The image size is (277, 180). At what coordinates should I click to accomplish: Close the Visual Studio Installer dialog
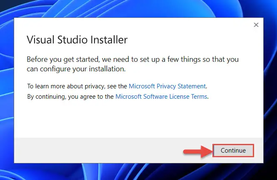256,25
